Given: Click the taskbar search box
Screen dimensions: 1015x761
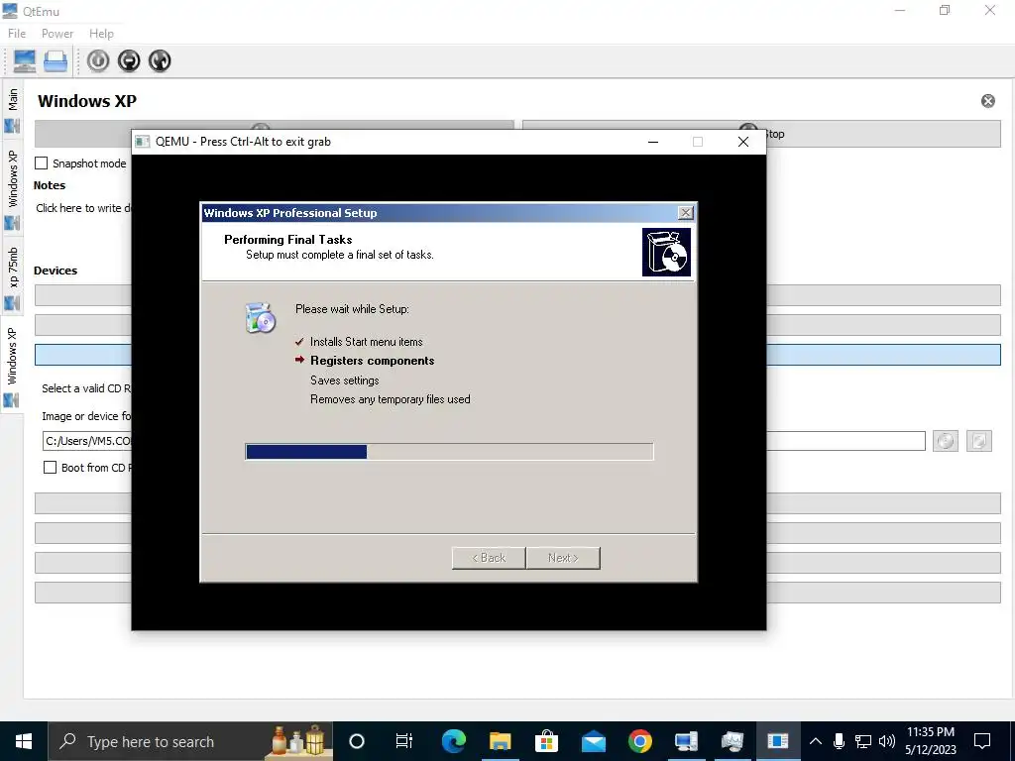Looking at the screenshot, I should (190, 741).
